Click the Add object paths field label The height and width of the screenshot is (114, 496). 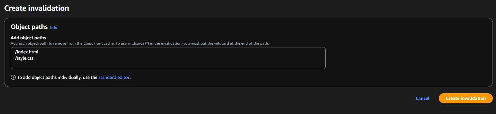[x=28, y=38]
